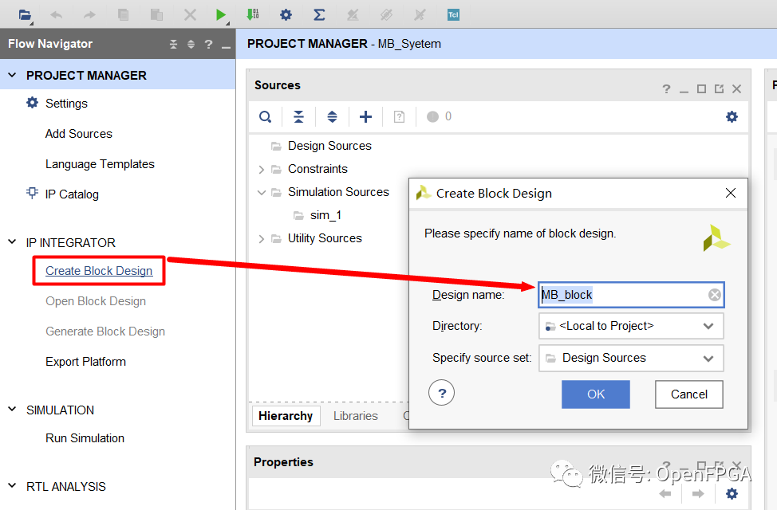
Task: Open Sources panel settings gear
Action: (732, 117)
